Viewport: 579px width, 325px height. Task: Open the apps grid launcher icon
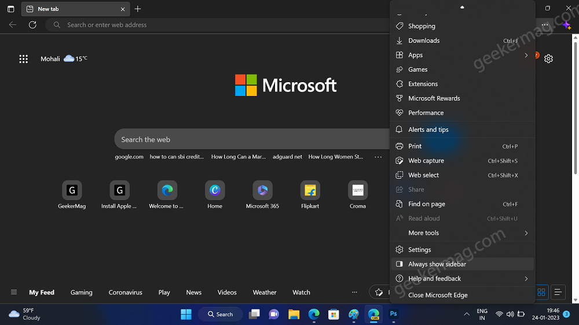[x=23, y=58]
